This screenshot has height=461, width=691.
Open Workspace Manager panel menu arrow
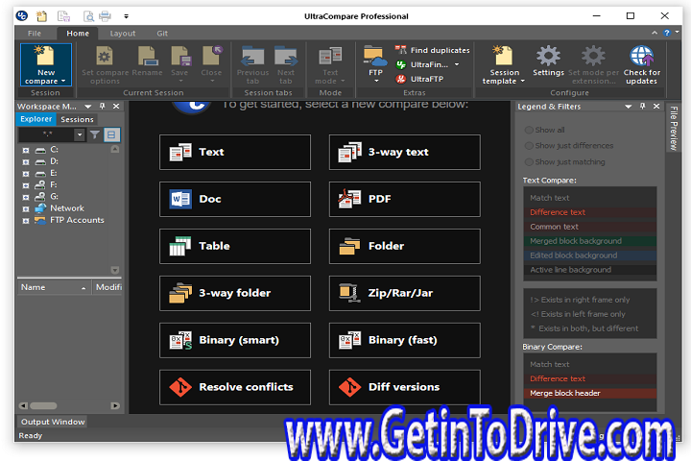click(x=87, y=107)
